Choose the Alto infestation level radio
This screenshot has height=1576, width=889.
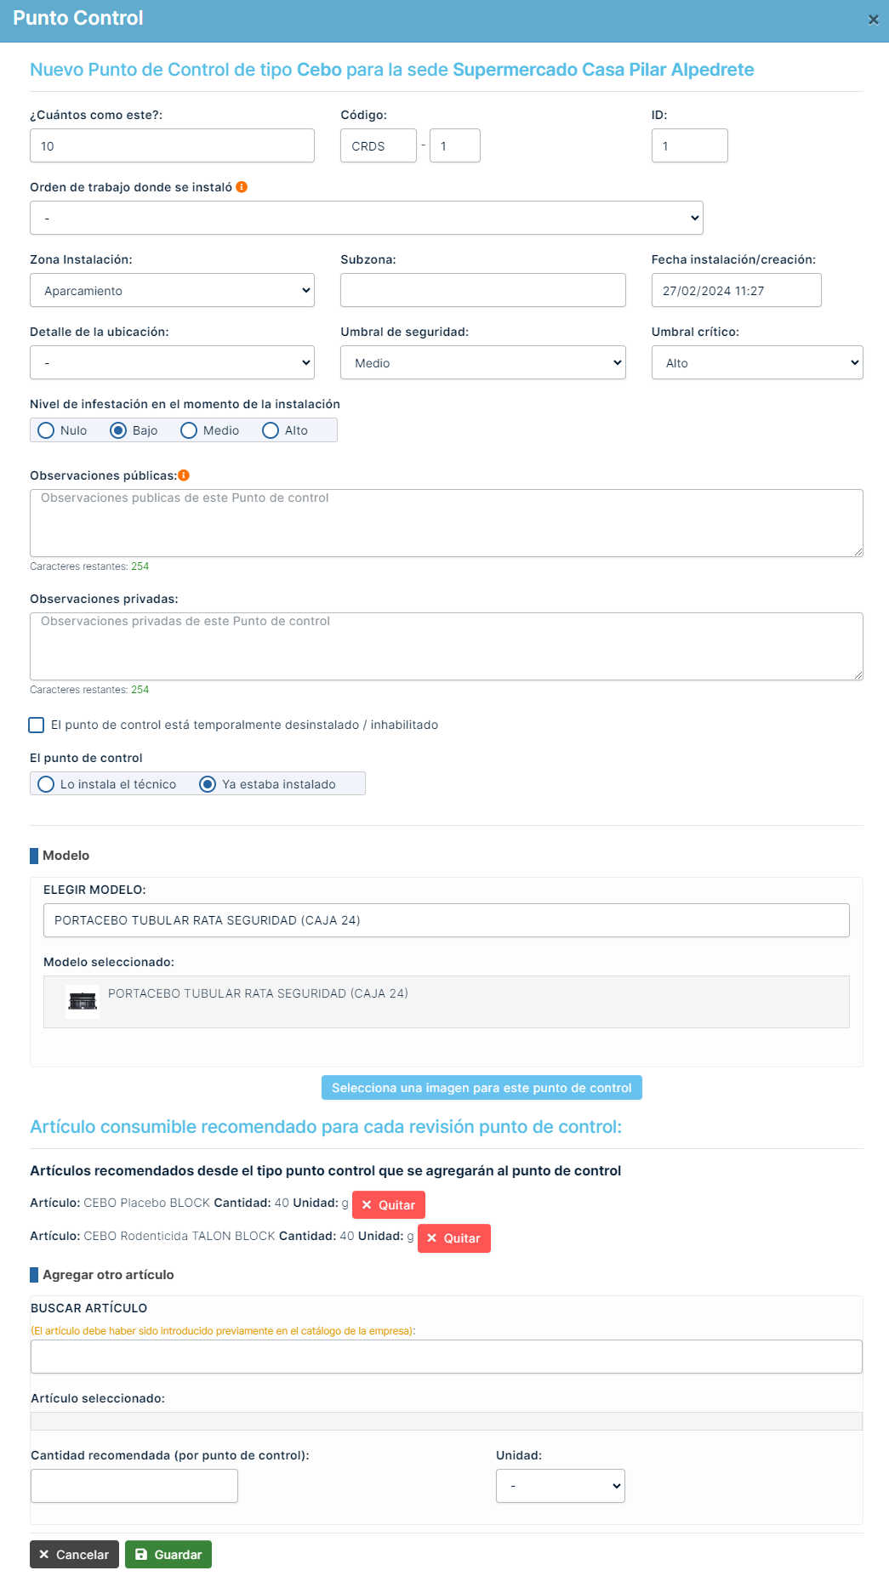271,430
